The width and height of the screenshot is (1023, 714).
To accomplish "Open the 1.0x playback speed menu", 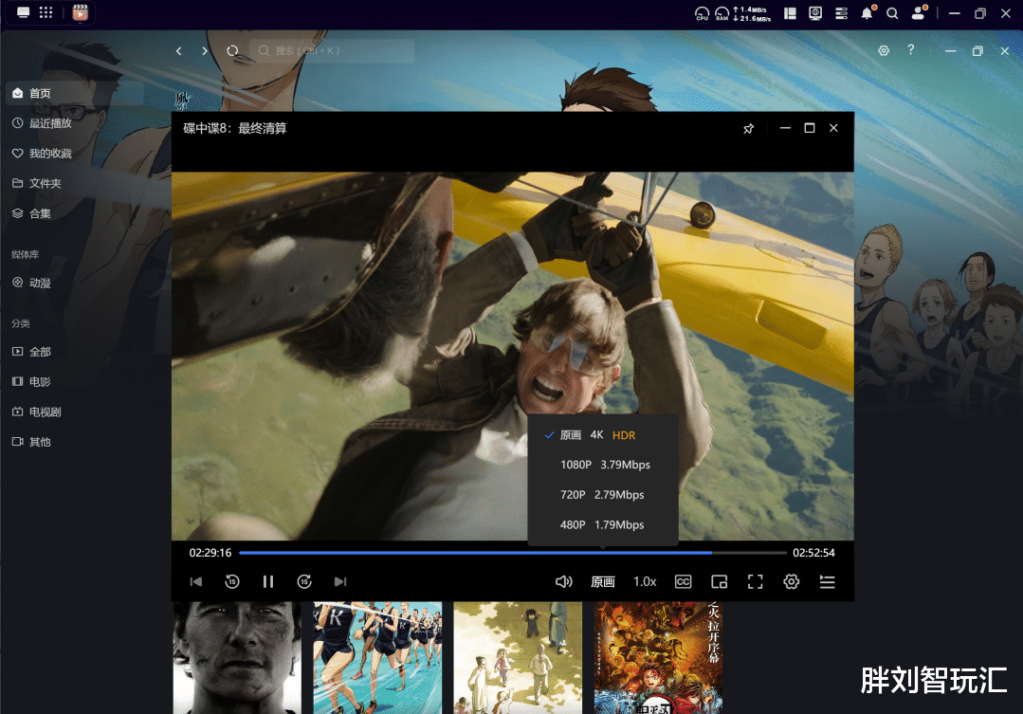I will click(645, 581).
